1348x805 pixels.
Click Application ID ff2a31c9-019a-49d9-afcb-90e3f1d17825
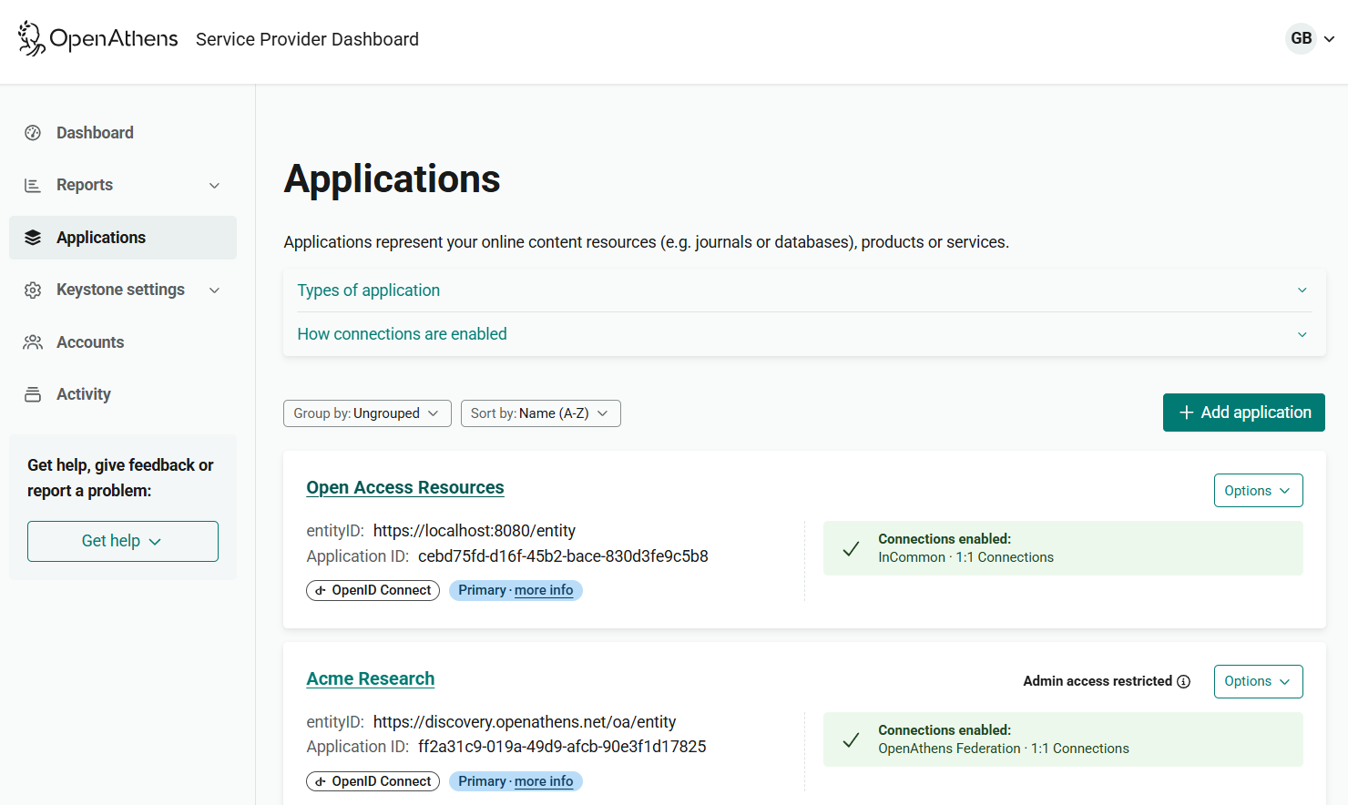click(x=562, y=747)
